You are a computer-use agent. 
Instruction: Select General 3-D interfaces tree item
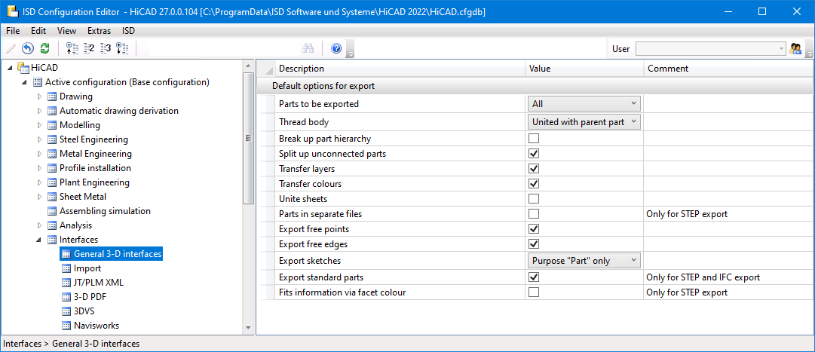coord(118,254)
